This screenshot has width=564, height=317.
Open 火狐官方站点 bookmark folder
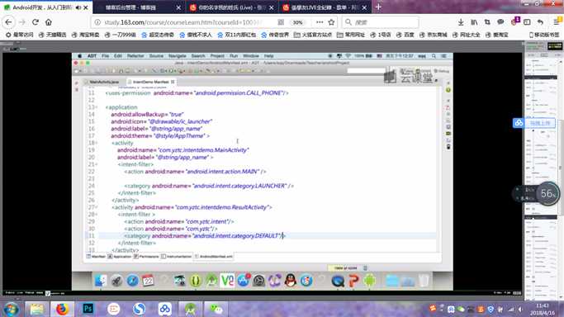click(313, 35)
